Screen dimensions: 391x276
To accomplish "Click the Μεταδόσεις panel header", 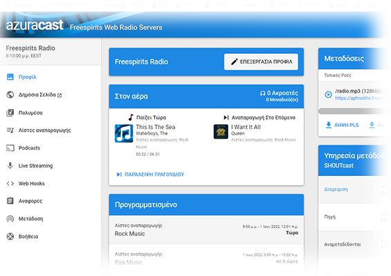I will 354,59.
